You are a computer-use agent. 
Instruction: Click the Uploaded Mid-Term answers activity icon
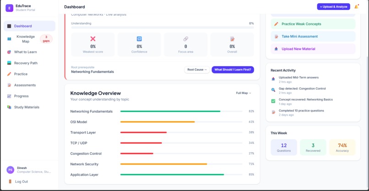(x=273, y=79)
